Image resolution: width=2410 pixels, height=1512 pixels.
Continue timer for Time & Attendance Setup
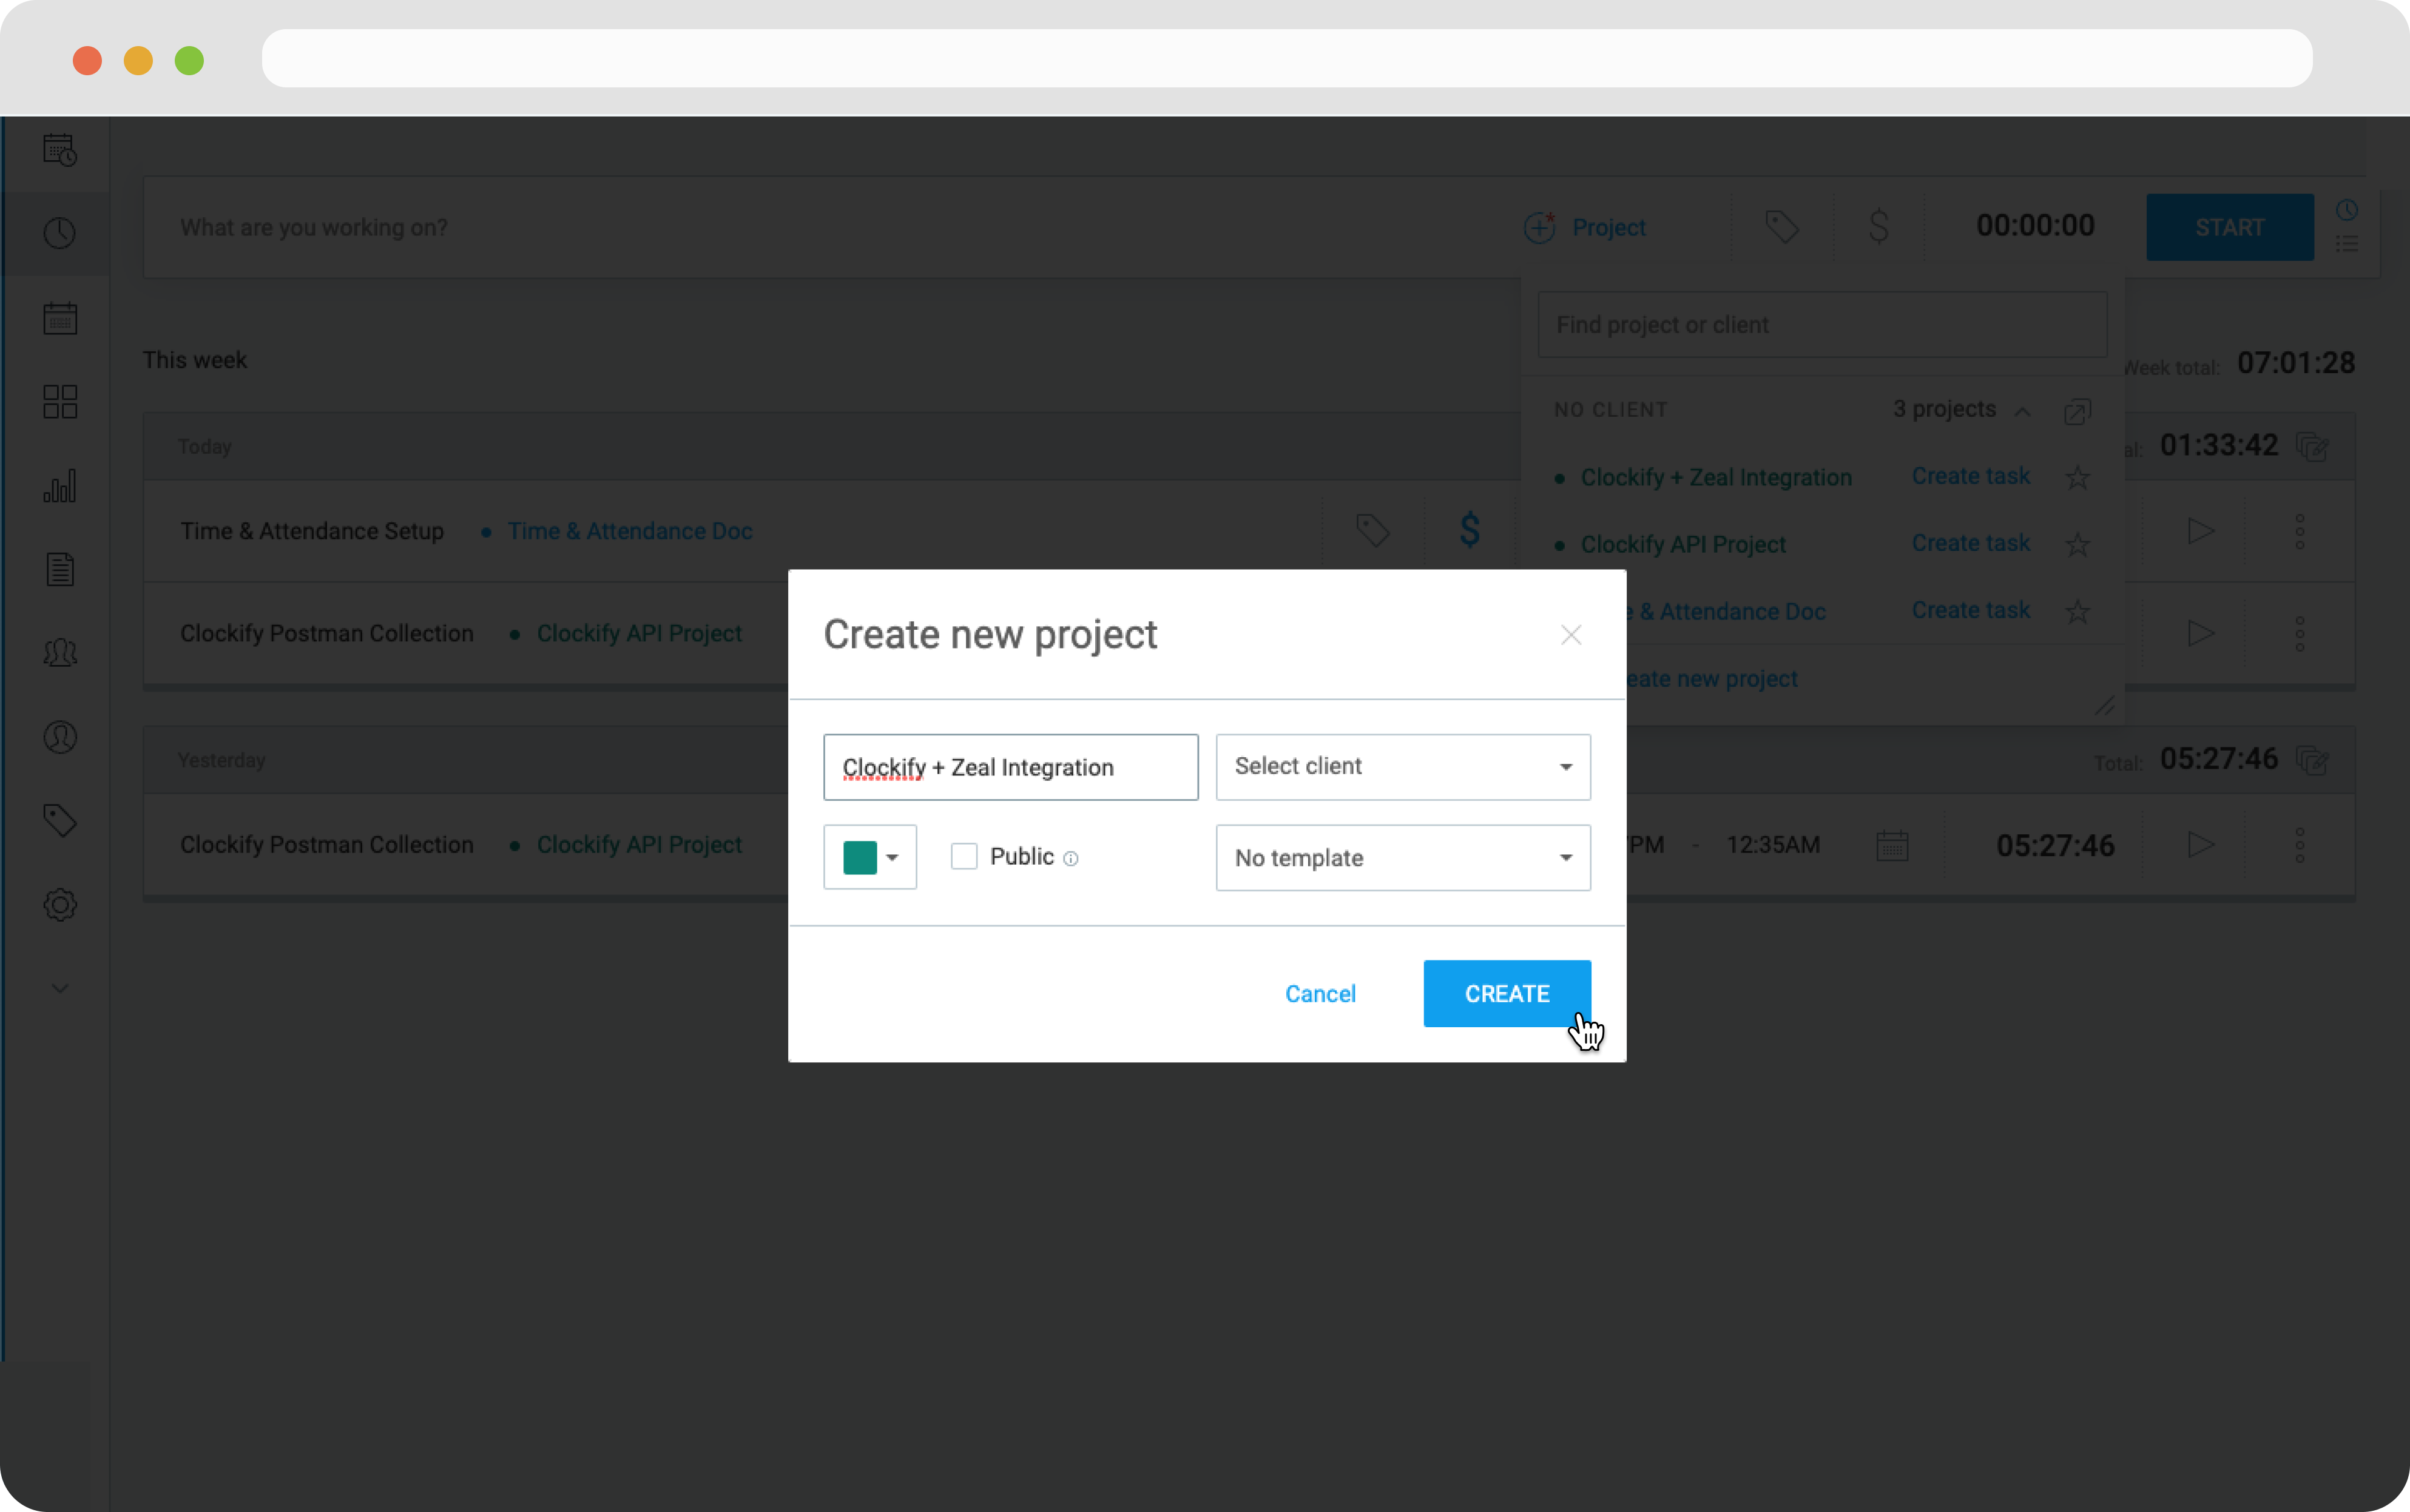2201,531
